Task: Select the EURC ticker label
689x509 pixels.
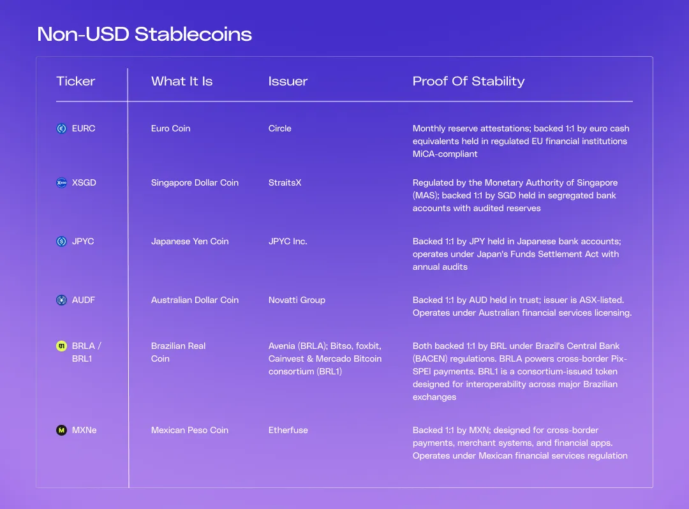Action: pos(84,128)
